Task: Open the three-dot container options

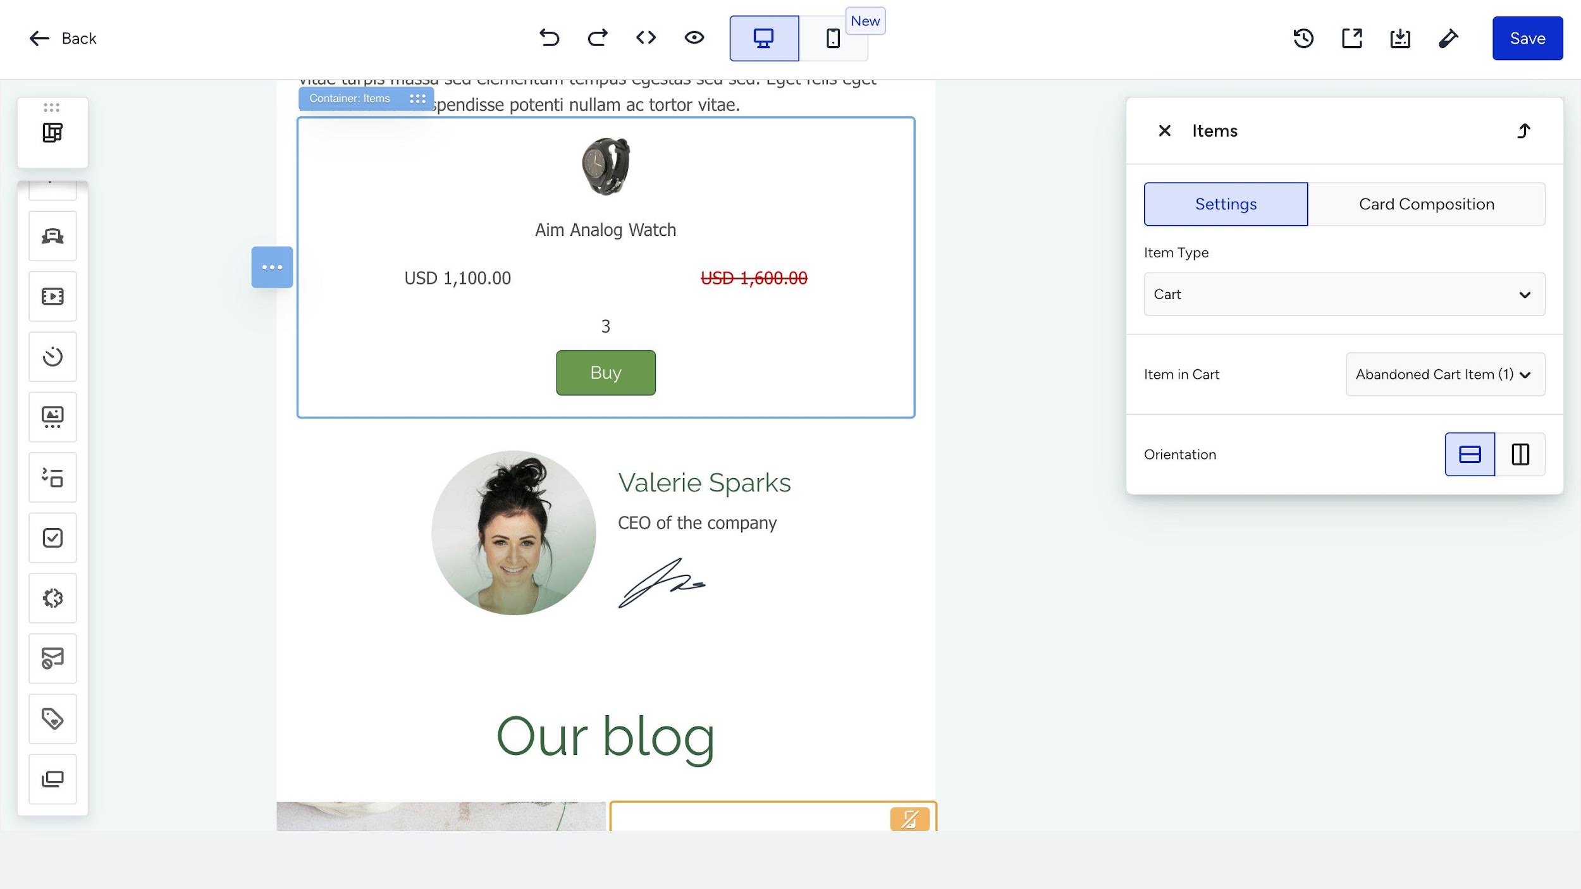Action: coord(272,267)
